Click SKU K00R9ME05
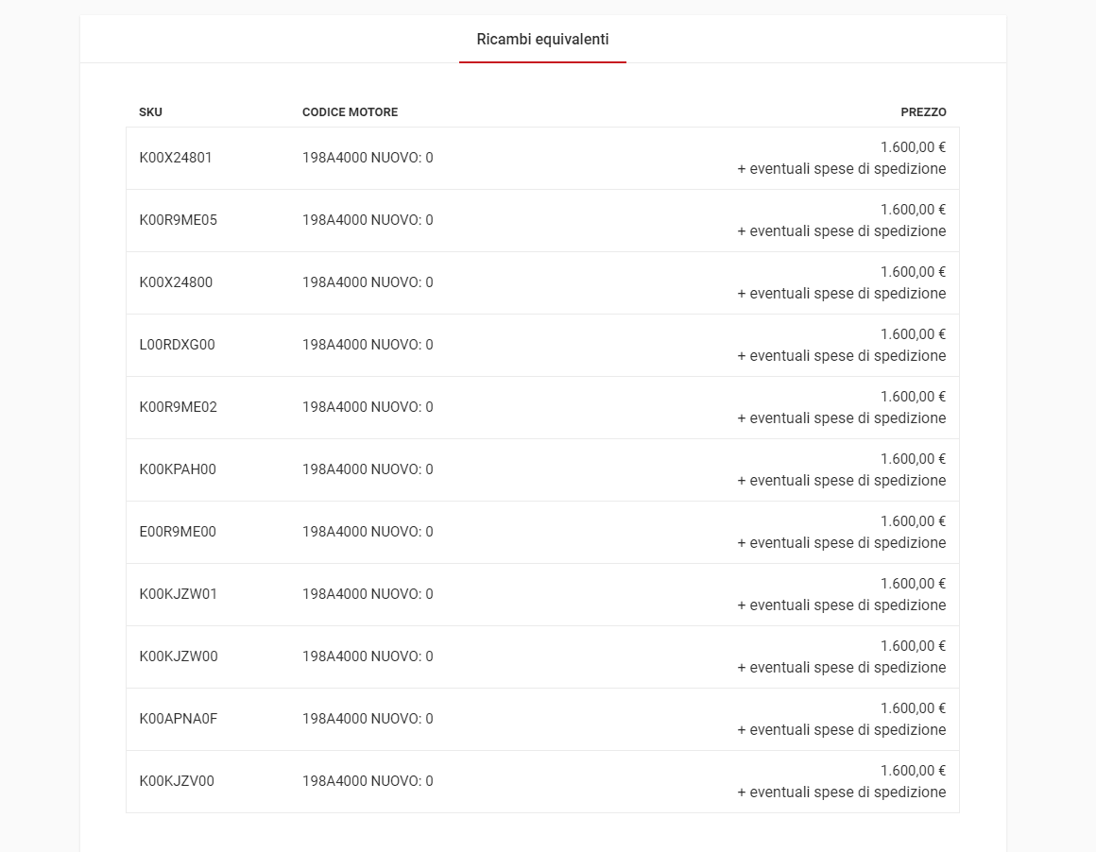1096x852 pixels. click(179, 220)
